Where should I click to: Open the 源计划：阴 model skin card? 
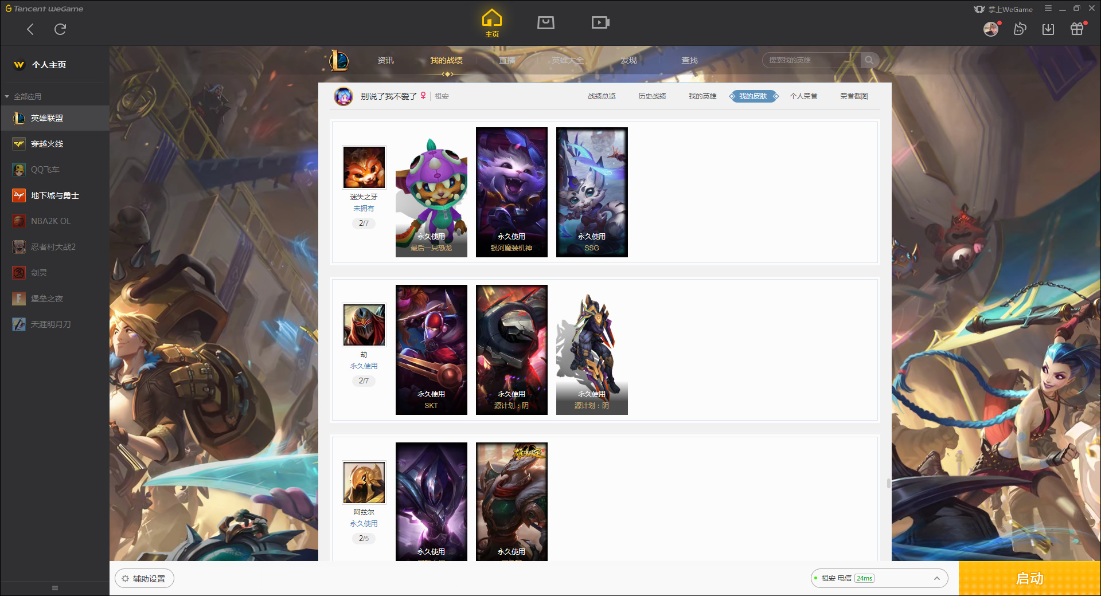coord(592,350)
